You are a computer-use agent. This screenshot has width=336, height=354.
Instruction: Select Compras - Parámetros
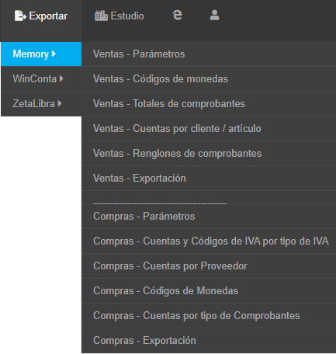click(209, 216)
